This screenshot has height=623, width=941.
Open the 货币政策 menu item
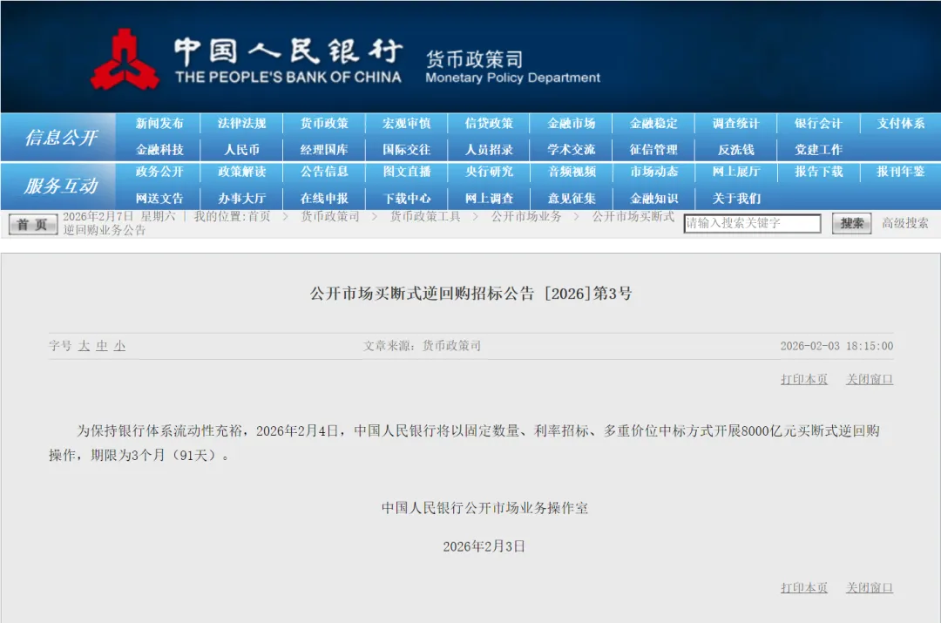[x=324, y=124]
